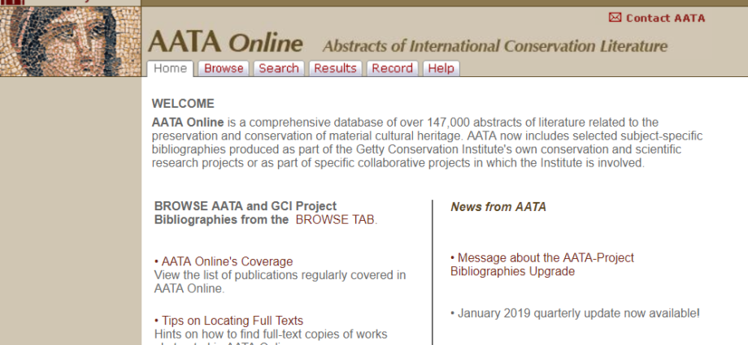Click the News from AATA heading
The height and width of the screenshot is (345, 748).
498,207
